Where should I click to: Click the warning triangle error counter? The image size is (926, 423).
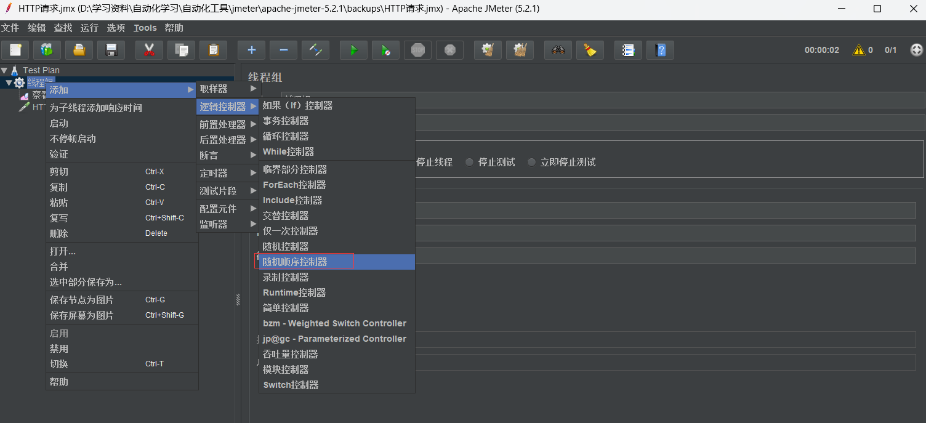(859, 50)
